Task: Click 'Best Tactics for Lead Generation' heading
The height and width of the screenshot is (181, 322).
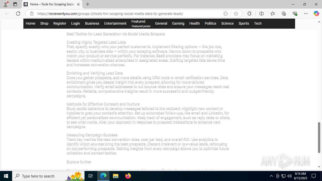Action: point(116,34)
